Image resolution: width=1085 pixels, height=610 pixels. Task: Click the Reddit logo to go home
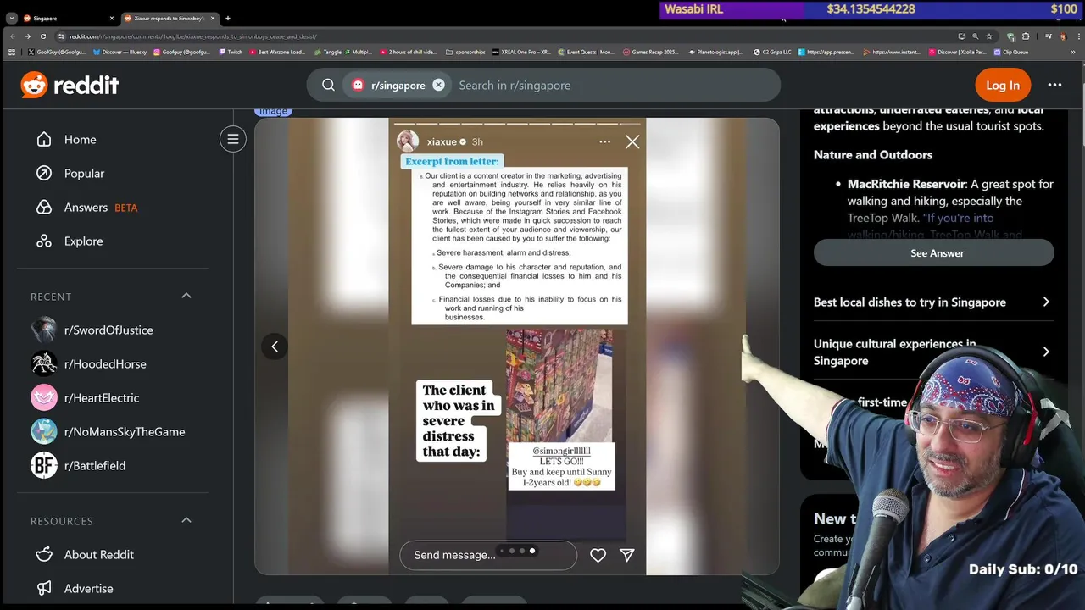(70, 85)
